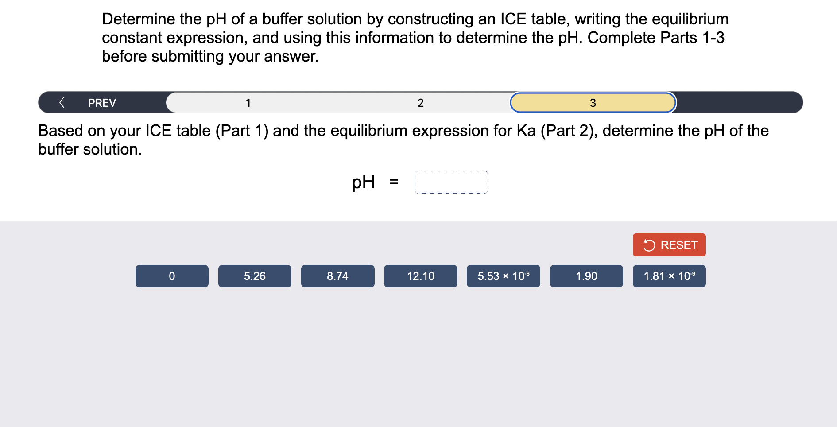The image size is (837, 427).
Task: Pick the 12.10 answer tile
Action: pos(420,276)
